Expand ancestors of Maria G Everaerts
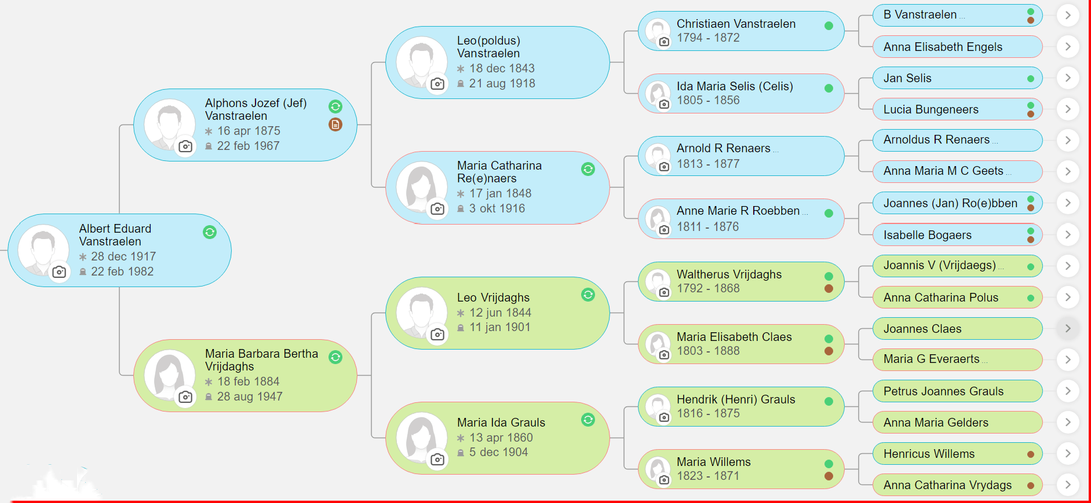This screenshot has width=1091, height=503. [x=1068, y=359]
